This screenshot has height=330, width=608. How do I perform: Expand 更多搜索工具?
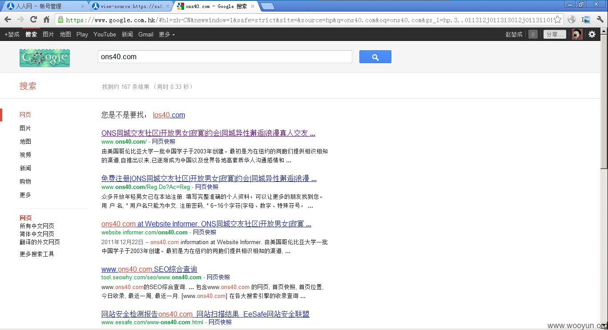pyautogui.click(x=37, y=254)
